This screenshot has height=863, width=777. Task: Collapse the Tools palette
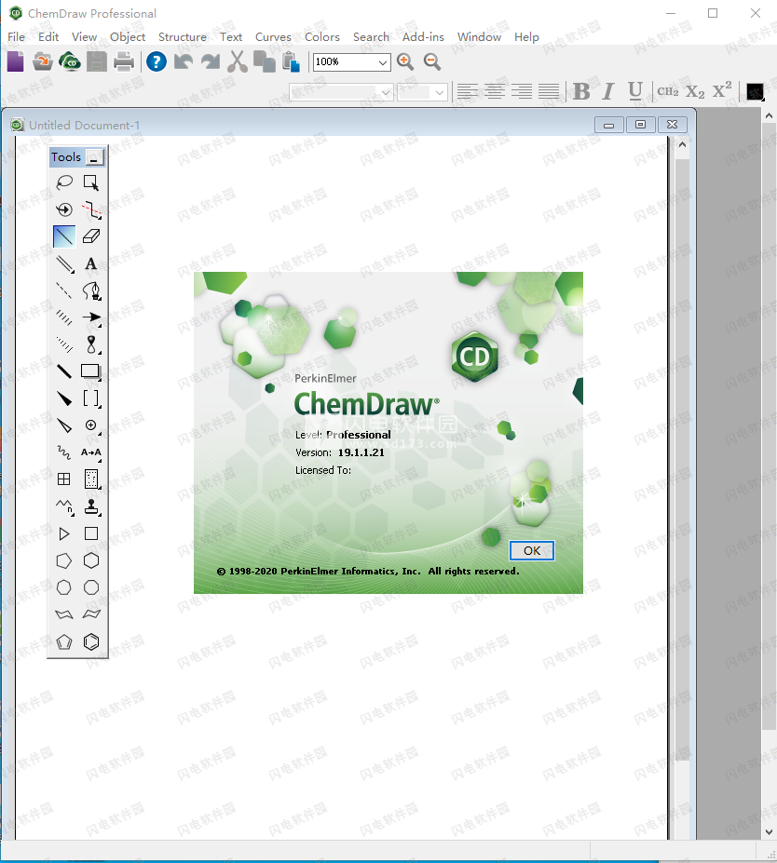tap(95, 157)
